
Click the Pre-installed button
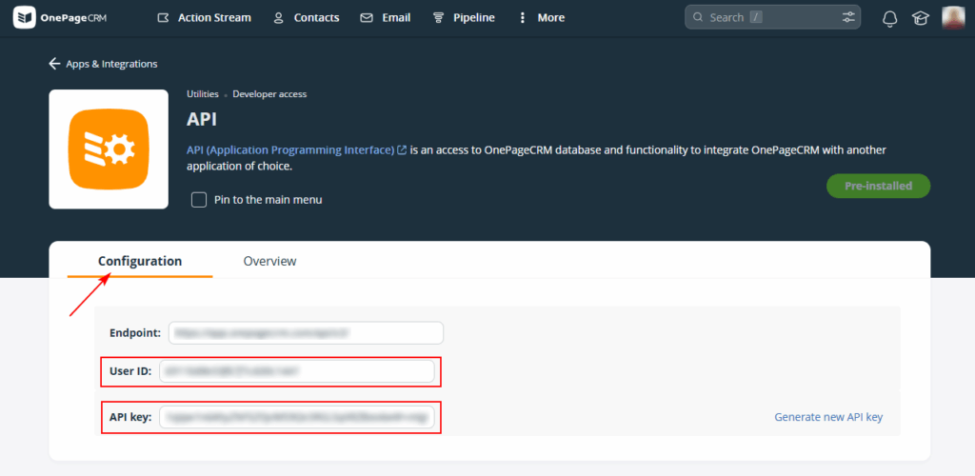pyautogui.click(x=878, y=186)
